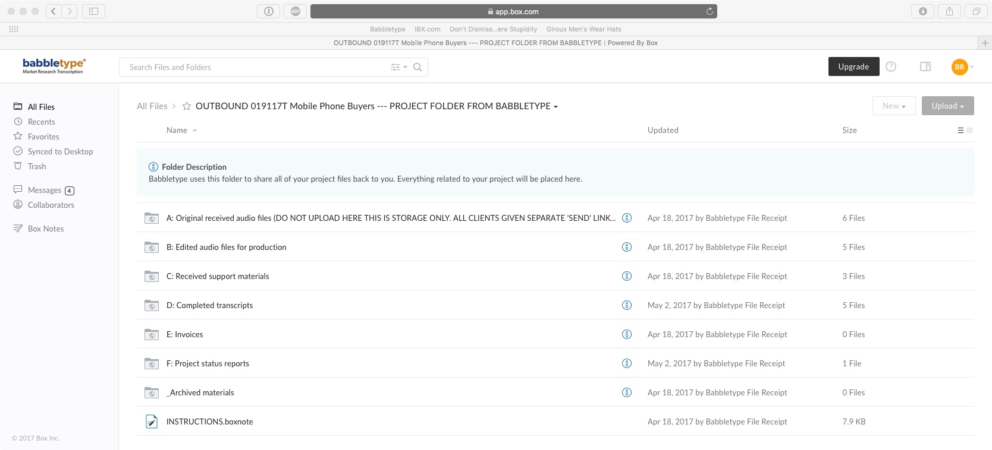Click the Upgrade button

click(853, 66)
